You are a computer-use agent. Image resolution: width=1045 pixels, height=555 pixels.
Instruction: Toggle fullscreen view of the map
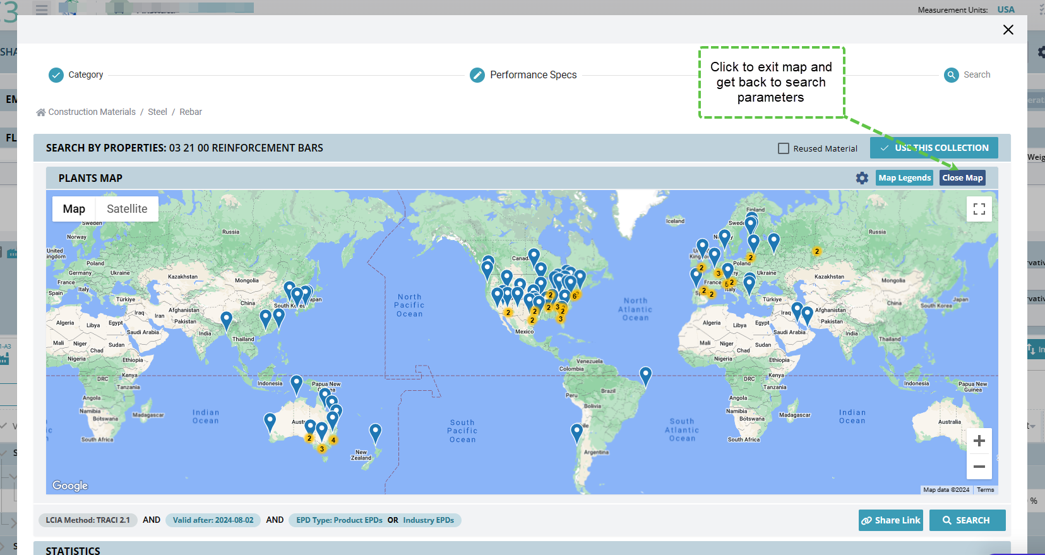pos(979,209)
